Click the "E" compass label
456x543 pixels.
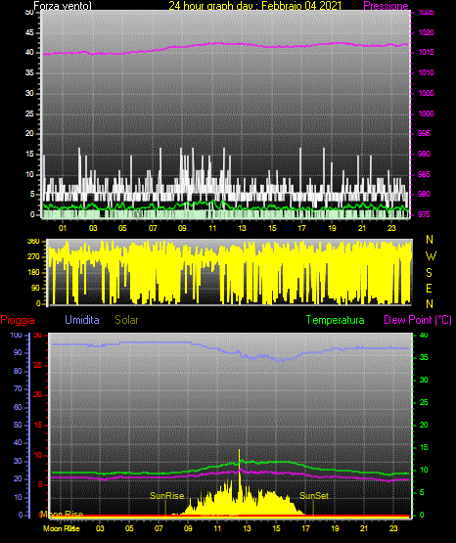click(x=429, y=288)
